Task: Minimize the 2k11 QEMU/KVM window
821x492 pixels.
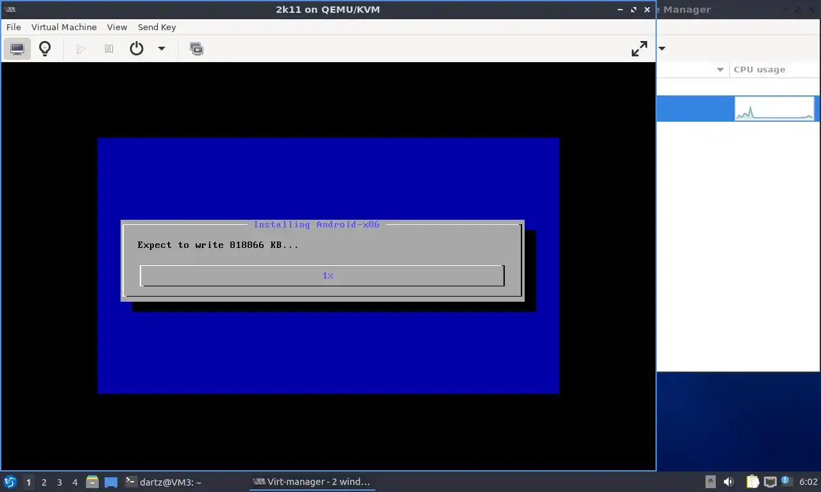Action: [620, 10]
